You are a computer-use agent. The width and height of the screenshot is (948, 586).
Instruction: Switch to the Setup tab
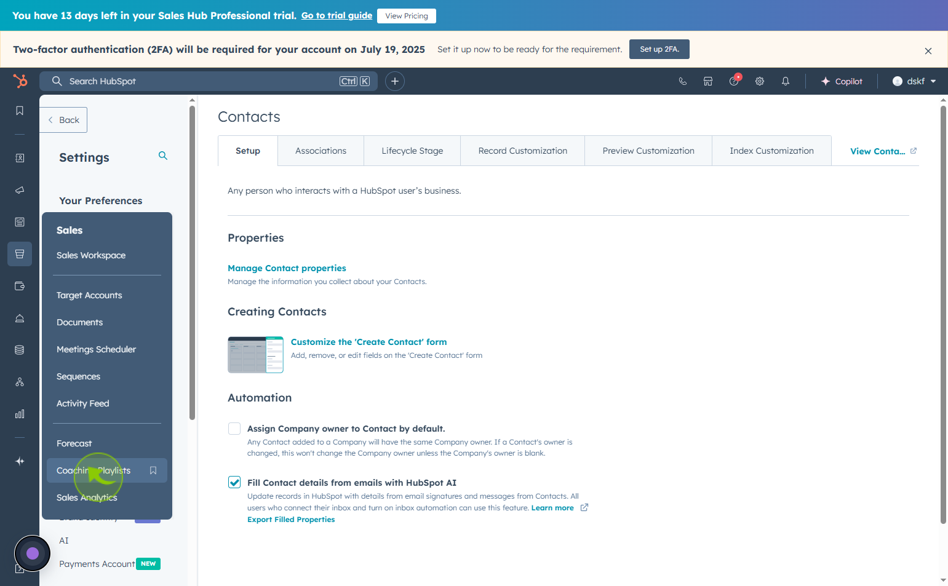coord(248,151)
